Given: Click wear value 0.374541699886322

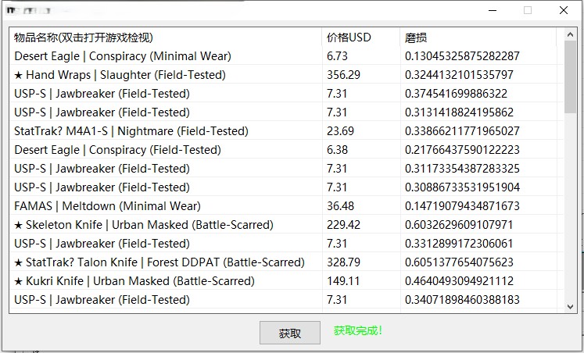Looking at the screenshot, I should pyautogui.click(x=456, y=94).
